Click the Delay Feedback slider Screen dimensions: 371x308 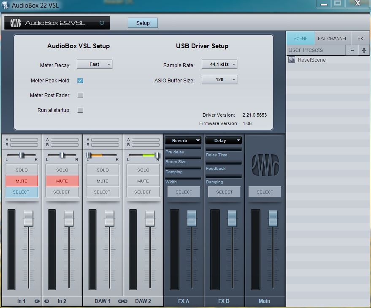pos(224,163)
